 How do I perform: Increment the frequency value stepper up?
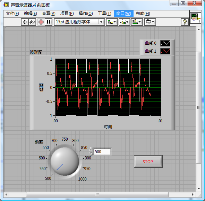[x=91, y=149]
